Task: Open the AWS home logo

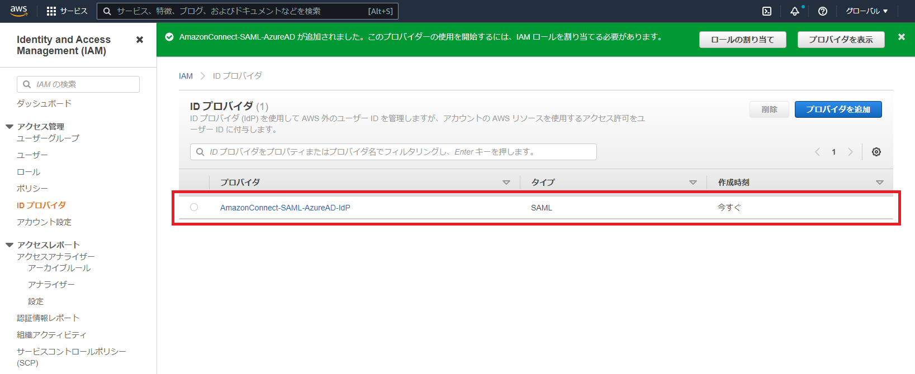Action: coord(18,11)
